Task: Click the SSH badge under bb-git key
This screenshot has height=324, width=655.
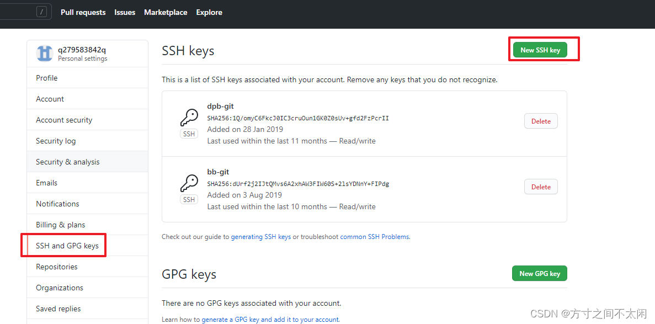Action: (189, 200)
